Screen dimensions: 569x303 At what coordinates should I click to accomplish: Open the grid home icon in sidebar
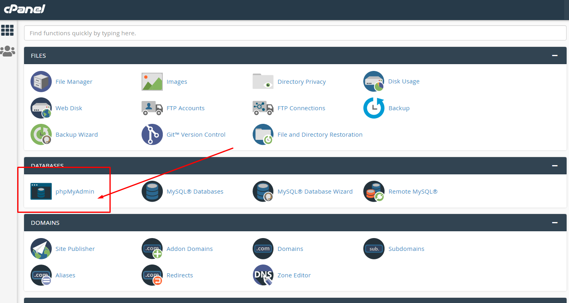pyautogui.click(x=7, y=30)
